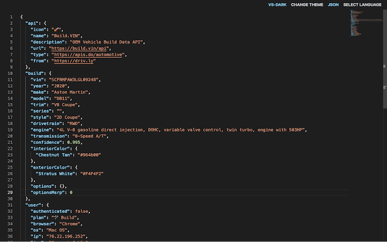Click the "authenticated" false value
Viewport: 387px width, 242px height.
[x=82, y=211]
